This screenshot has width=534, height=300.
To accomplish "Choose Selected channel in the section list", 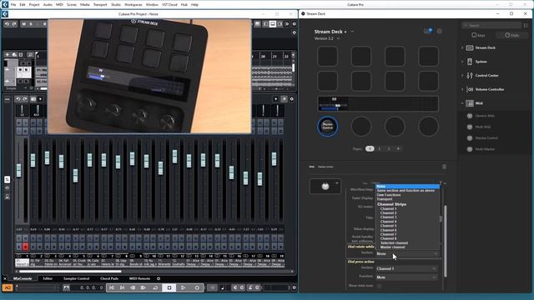I will [407, 242].
